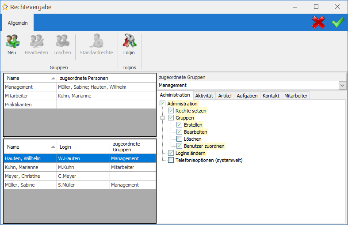Click the zugeordnete Gruppen column header
The image size is (348, 225).
(x=133, y=147)
